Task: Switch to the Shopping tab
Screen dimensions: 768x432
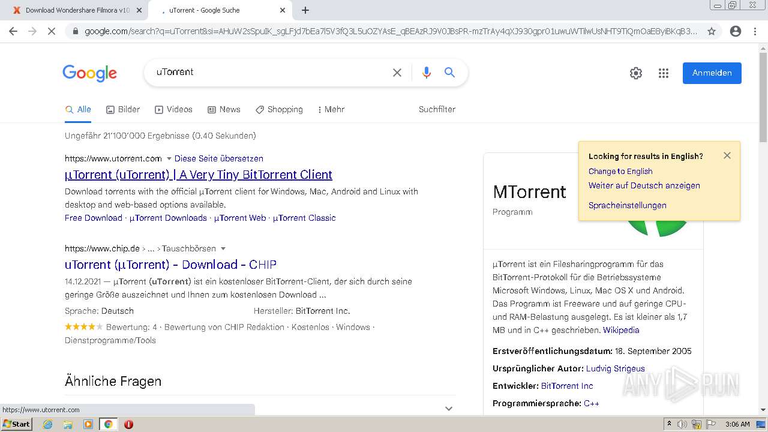Action: point(279,109)
